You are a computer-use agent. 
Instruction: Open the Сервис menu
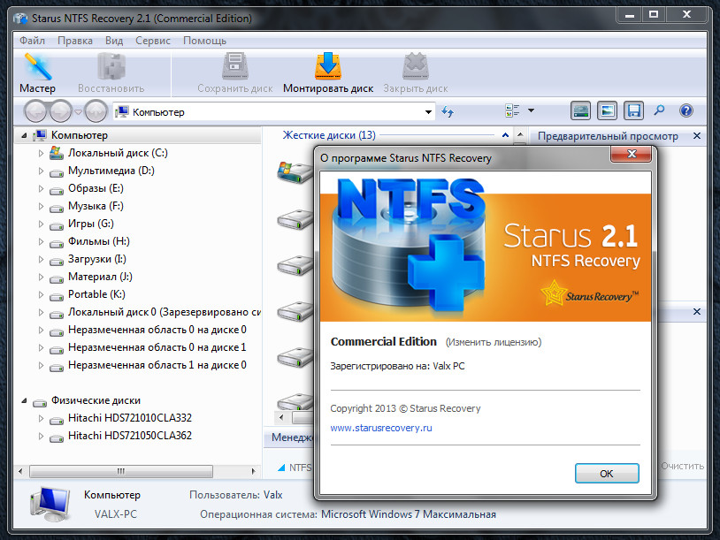[x=153, y=41]
